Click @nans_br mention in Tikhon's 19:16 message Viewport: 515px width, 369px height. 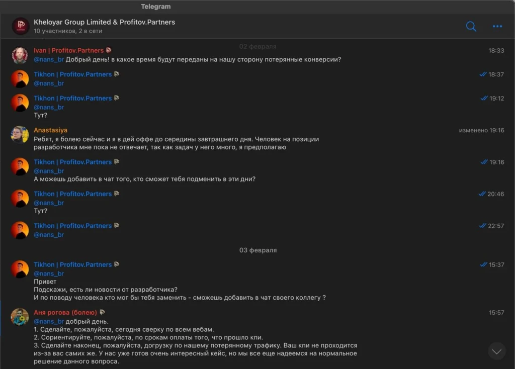(49, 171)
